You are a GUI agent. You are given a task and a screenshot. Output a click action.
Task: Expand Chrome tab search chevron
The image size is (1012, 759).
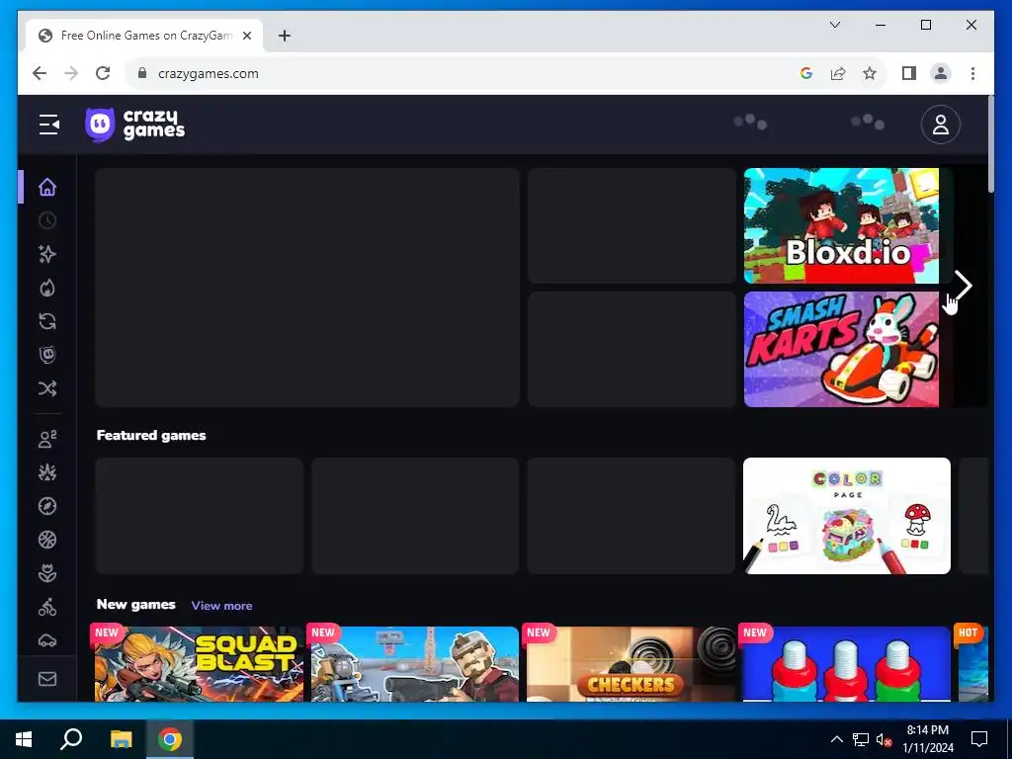pos(834,25)
